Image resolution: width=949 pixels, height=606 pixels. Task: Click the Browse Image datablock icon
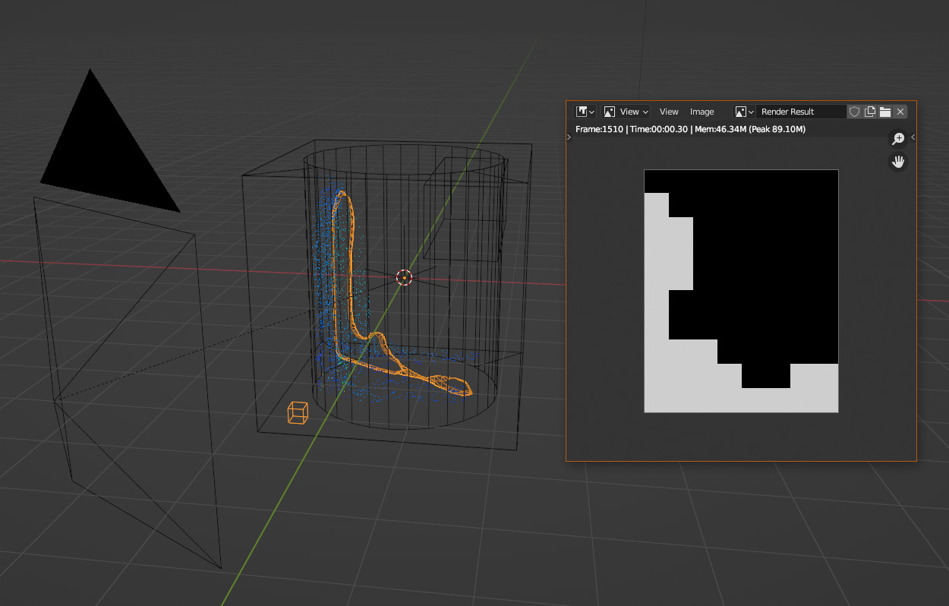[741, 111]
